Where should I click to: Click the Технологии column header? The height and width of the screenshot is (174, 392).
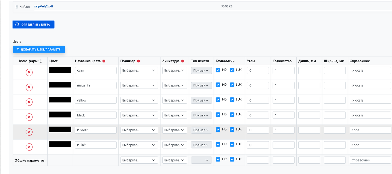[x=225, y=61]
